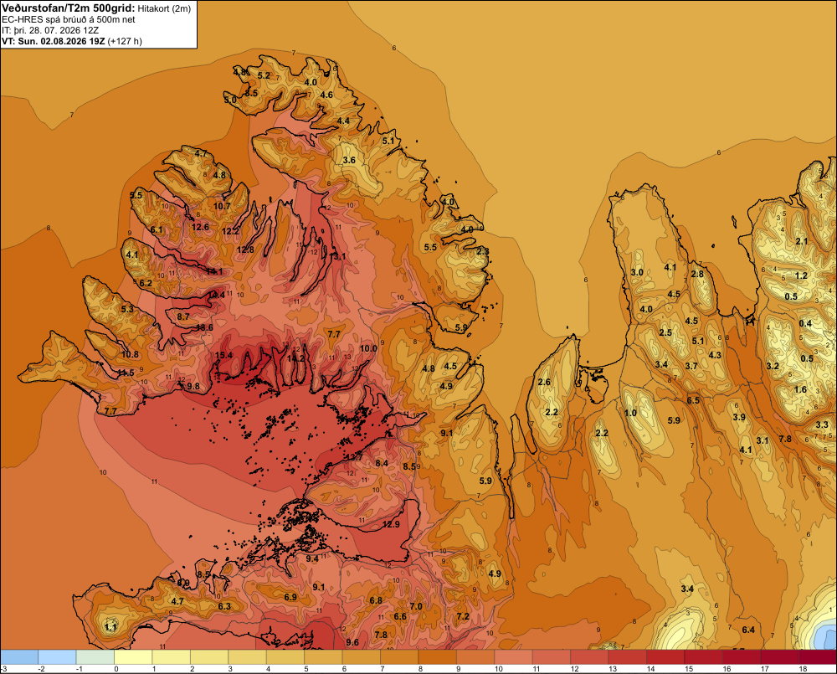This screenshot has height=674, width=837.
Task: Click the initial time 'IT: þri. 28. 07. 2026 12Z'
Action: pyautogui.click(x=50, y=30)
